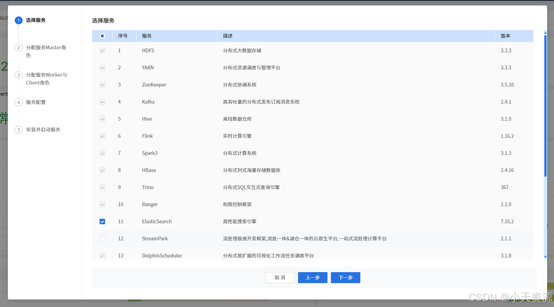The width and height of the screenshot is (554, 307).
Task: Click the DolphinScheduler service name
Action: pyautogui.click(x=162, y=256)
